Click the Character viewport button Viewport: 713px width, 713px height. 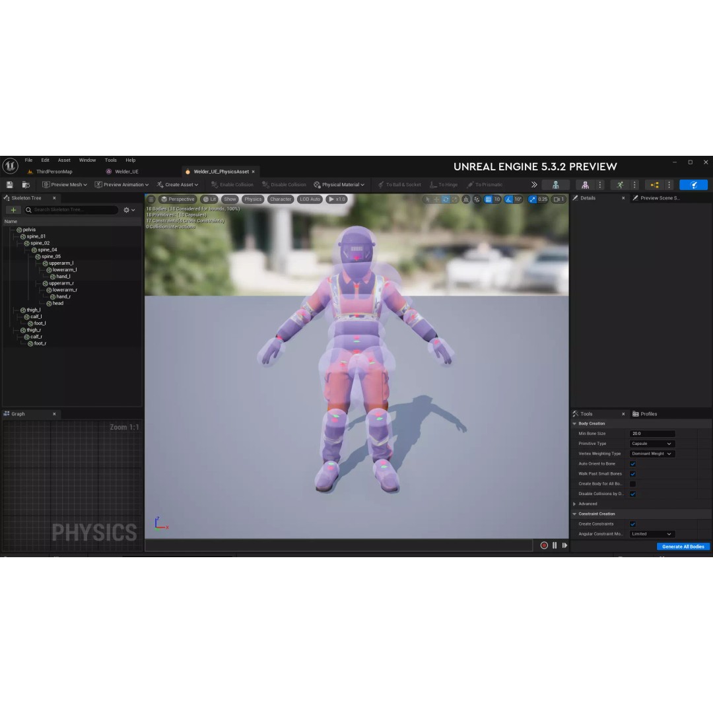(281, 199)
